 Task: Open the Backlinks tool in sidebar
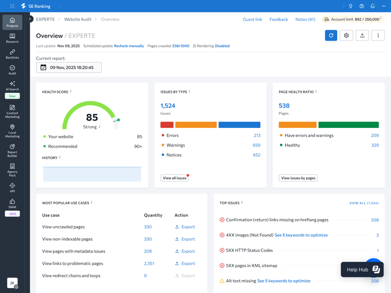point(12,54)
